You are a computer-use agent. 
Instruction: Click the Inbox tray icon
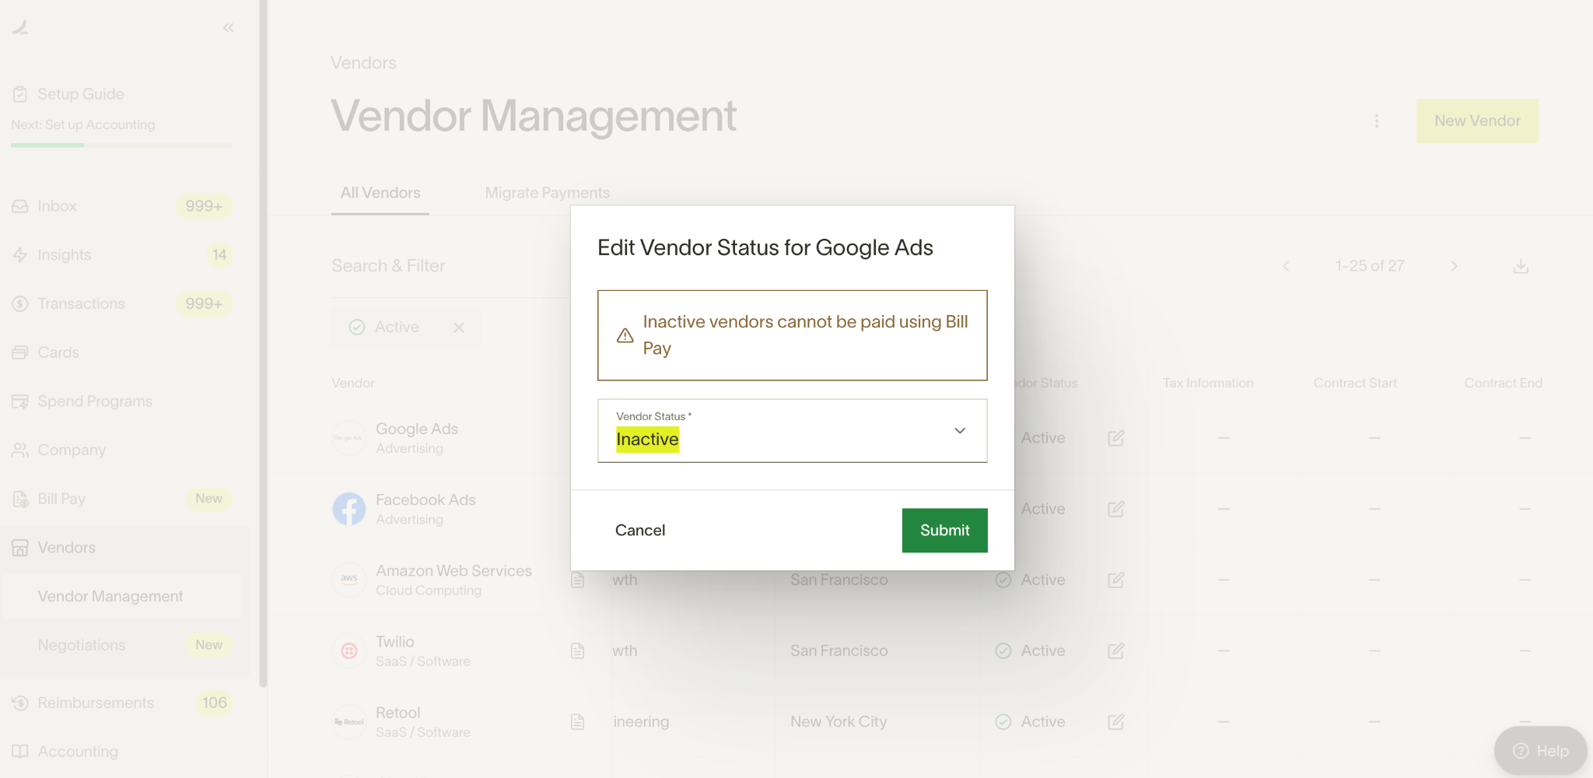[x=20, y=206]
